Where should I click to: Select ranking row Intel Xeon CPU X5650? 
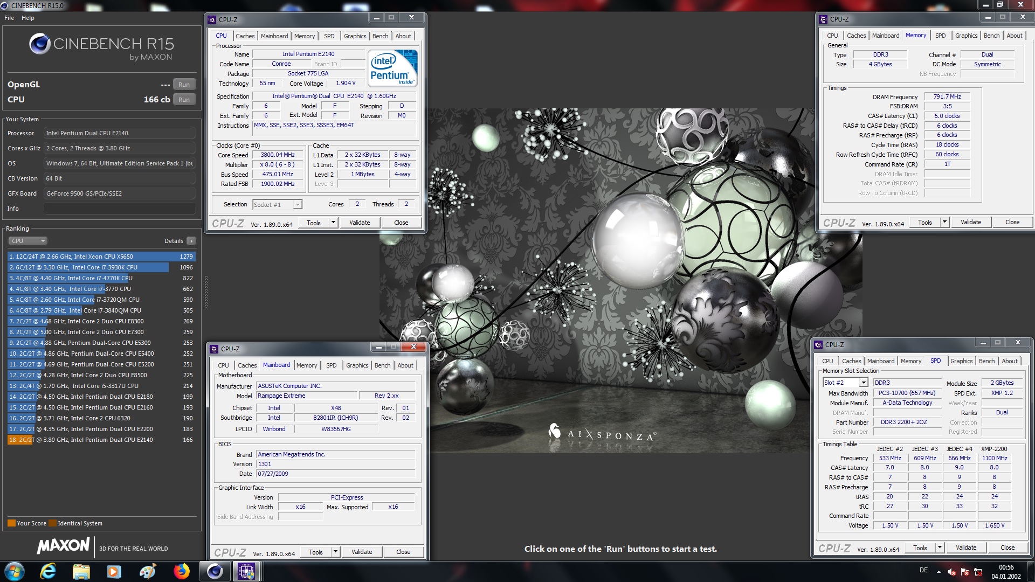point(101,257)
